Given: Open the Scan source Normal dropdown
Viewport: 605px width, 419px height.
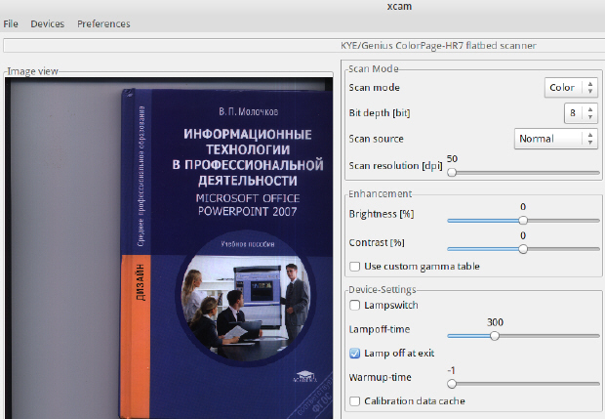Looking at the screenshot, I should [x=555, y=139].
